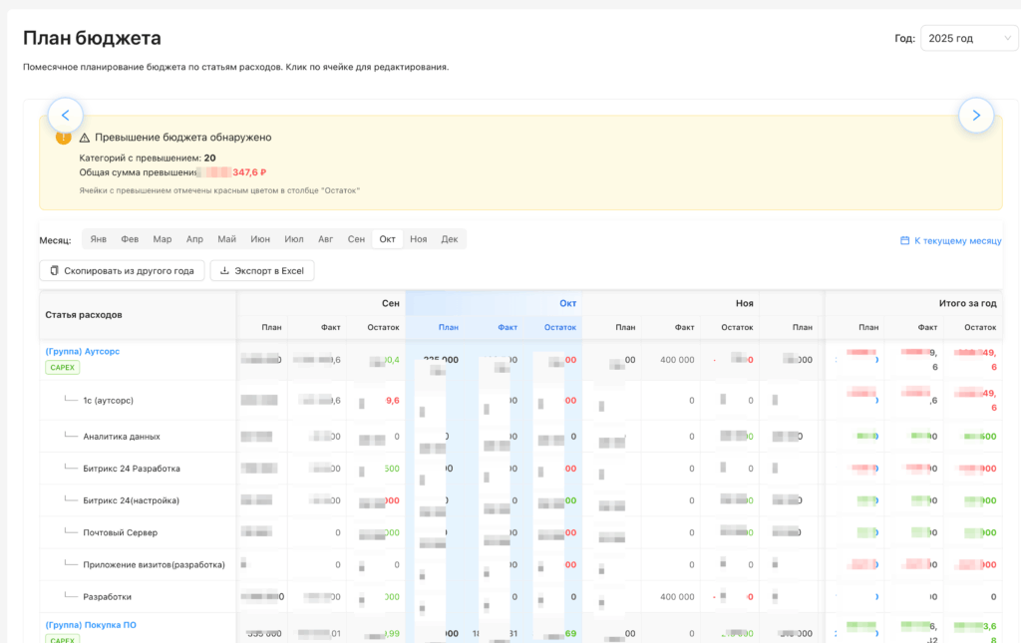Select the Апр month tab

pos(194,239)
